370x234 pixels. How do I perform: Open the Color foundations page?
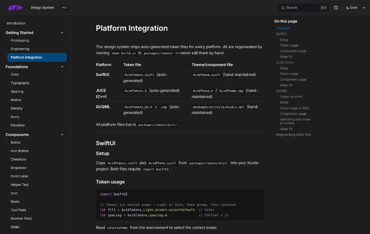[x=15, y=75]
